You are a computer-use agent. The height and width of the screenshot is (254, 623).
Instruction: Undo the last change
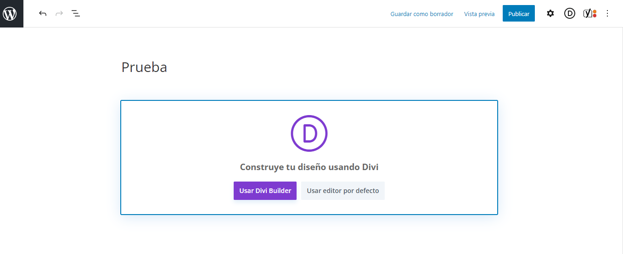click(x=43, y=14)
